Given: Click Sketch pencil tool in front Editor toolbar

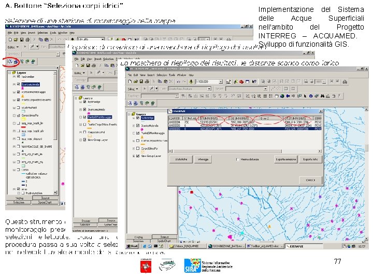Looking at the screenshot, I should coord(151,89).
